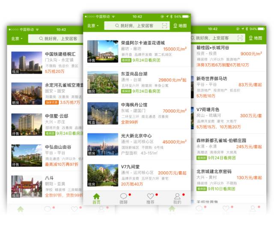
Task: Click the search field in center phone
Action: click(x=137, y=26)
